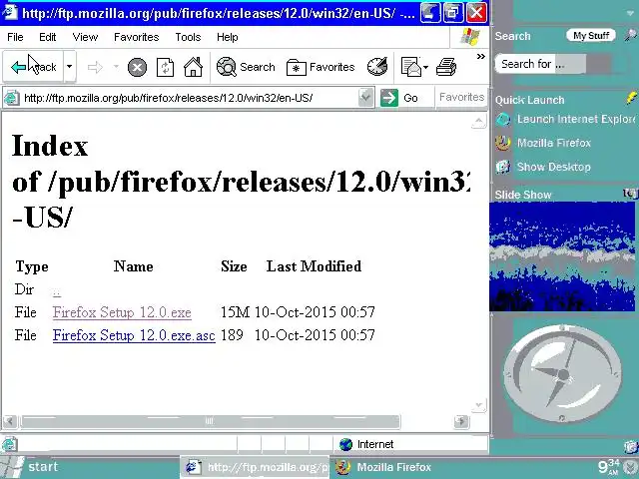Switch to Mozilla Firefox taskbar button

click(x=383, y=467)
